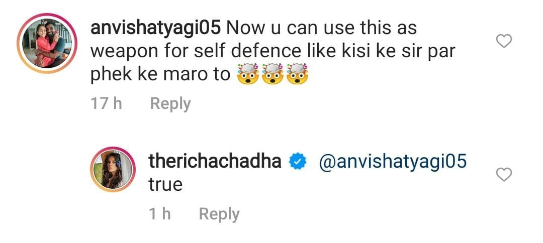Screen dimensions: 543x243
Task: Click the blue verified badge icon
Action: pos(298,162)
